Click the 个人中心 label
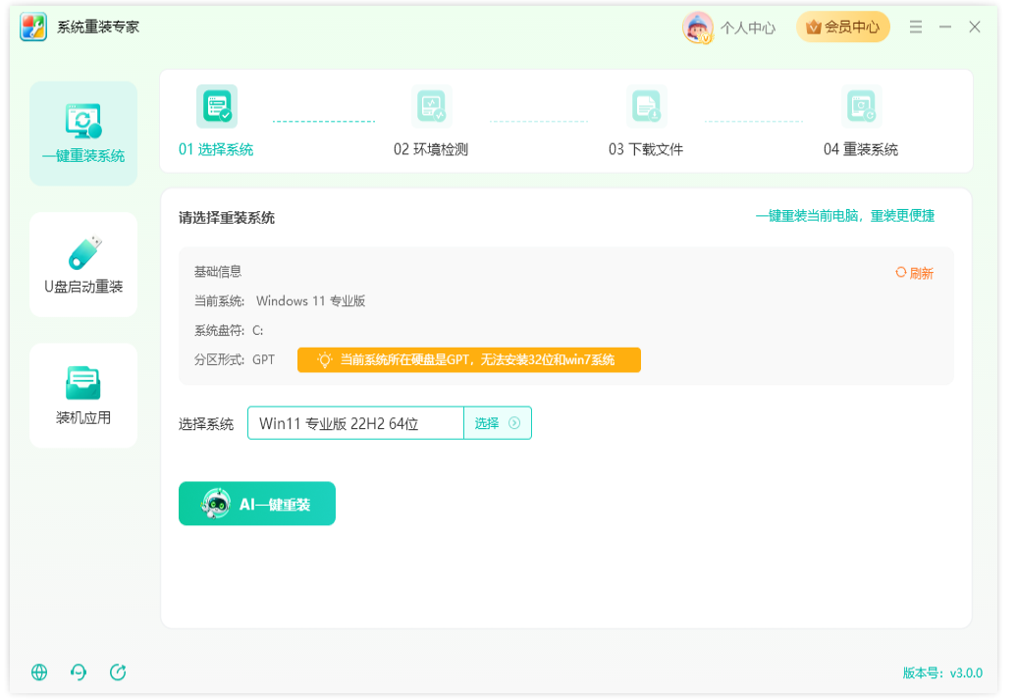The width and height of the screenshot is (1016, 700). 748,27
